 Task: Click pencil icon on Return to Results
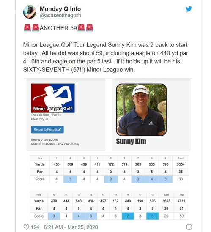60,130
